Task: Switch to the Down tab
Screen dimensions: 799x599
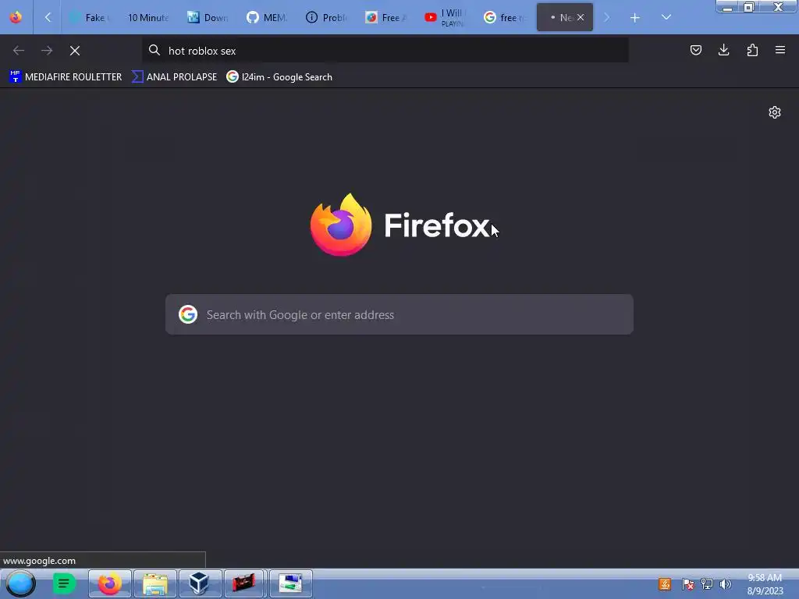Action: [208, 17]
